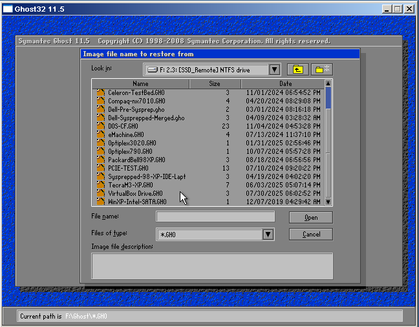419x327 pixels.
Task: Create new folder icon
Action: point(322,70)
